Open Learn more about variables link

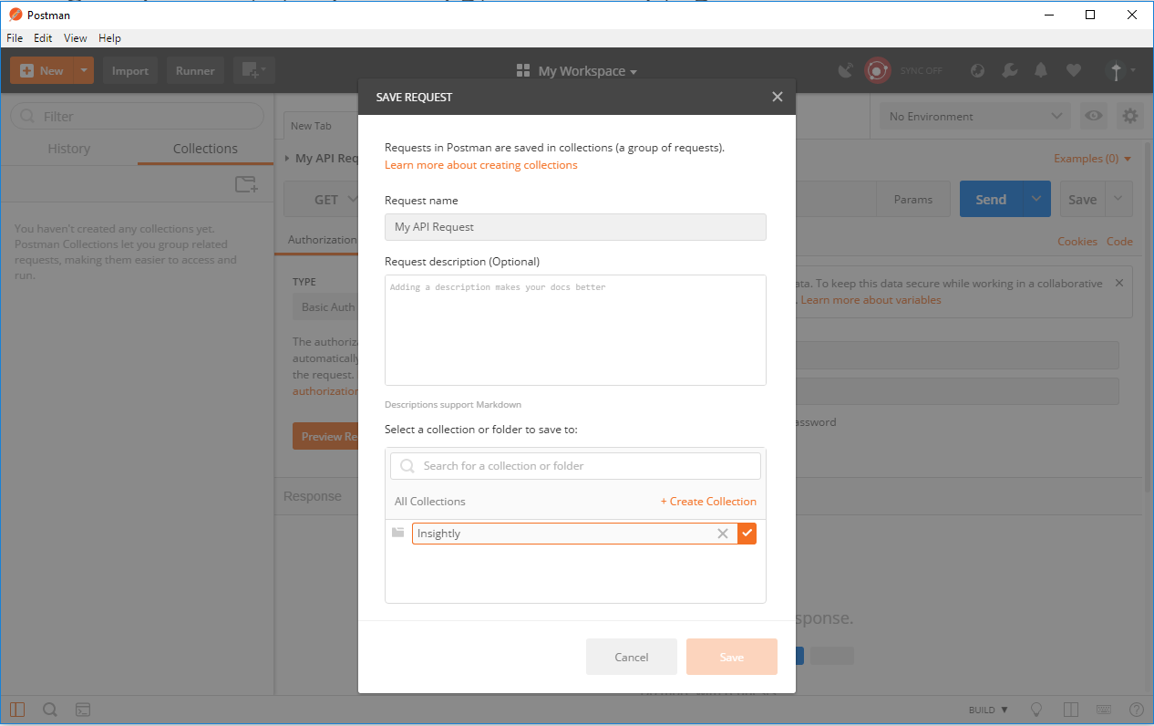point(871,300)
